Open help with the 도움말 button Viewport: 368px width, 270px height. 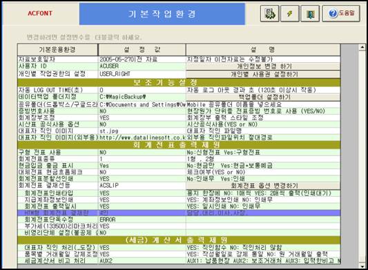pyautogui.click(x=341, y=14)
